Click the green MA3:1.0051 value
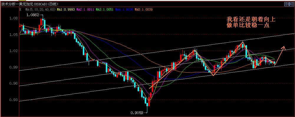Viewport: 295px width, 117px height. pyautogui.click(x=105, y=9)
